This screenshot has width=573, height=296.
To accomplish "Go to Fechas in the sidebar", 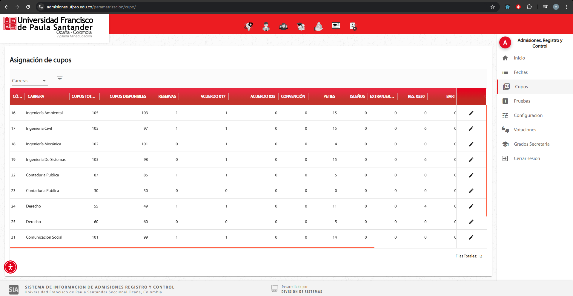I will click(x=520, y=72).
